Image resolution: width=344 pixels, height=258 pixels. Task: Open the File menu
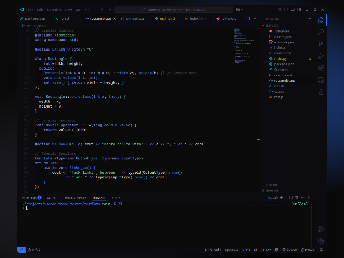30,10
